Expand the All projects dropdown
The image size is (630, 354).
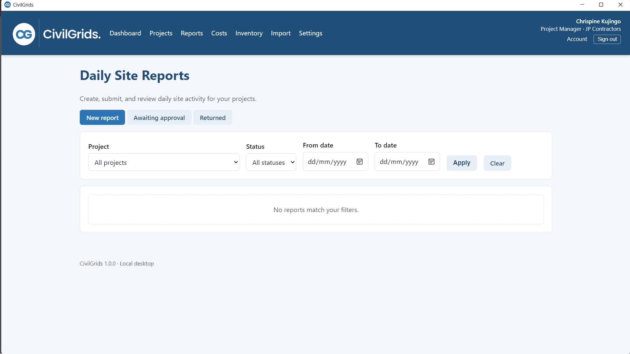coord(164,162)
